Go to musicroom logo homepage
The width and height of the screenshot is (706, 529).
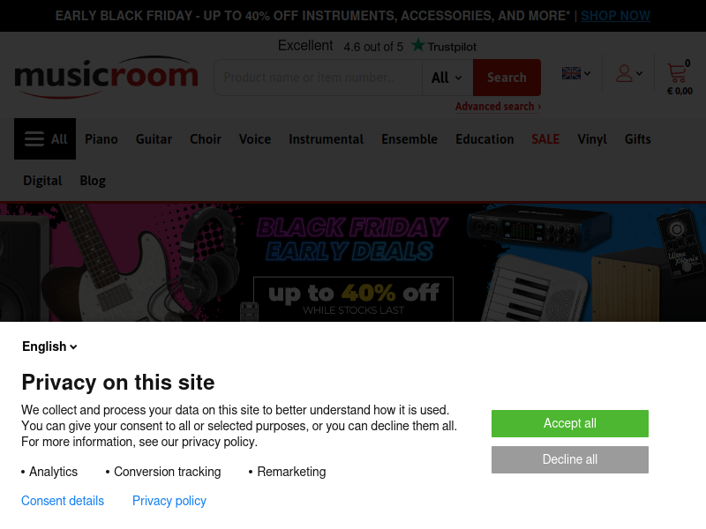coord(106,77)
